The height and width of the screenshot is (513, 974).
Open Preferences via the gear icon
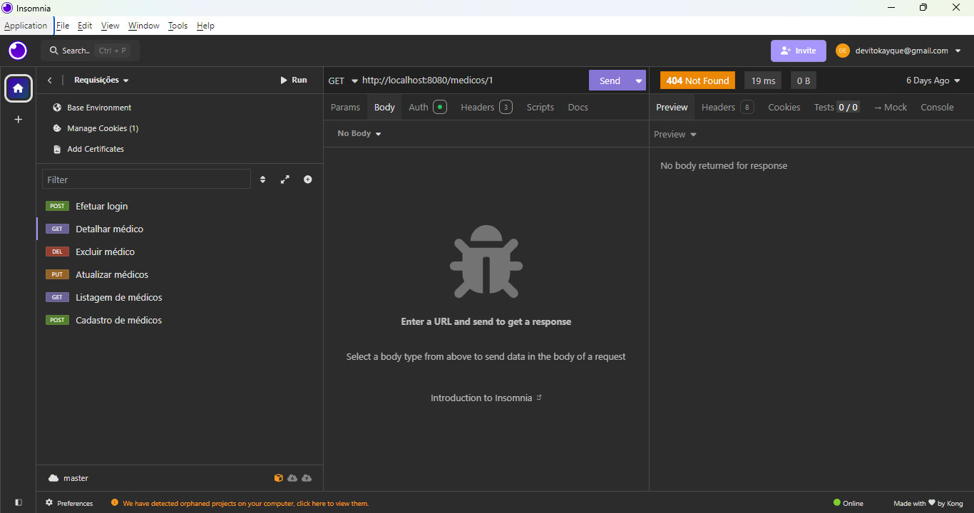69,503
